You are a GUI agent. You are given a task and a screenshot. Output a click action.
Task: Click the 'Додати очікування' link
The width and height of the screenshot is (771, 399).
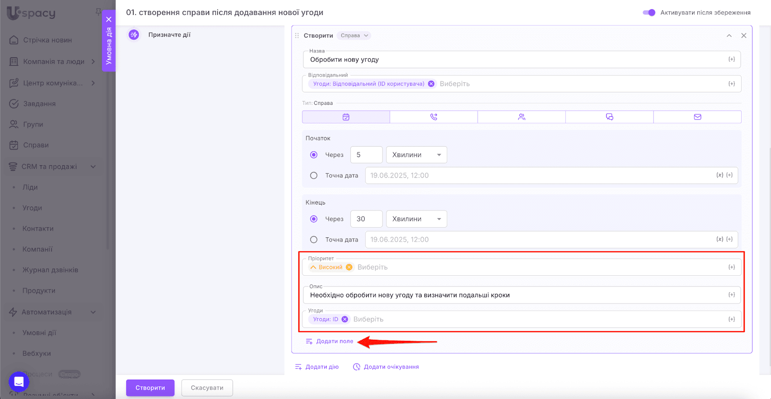click(x=391, y=367)
